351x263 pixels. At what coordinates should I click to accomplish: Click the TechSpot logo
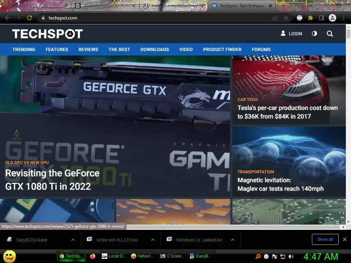tap(47, 34)
